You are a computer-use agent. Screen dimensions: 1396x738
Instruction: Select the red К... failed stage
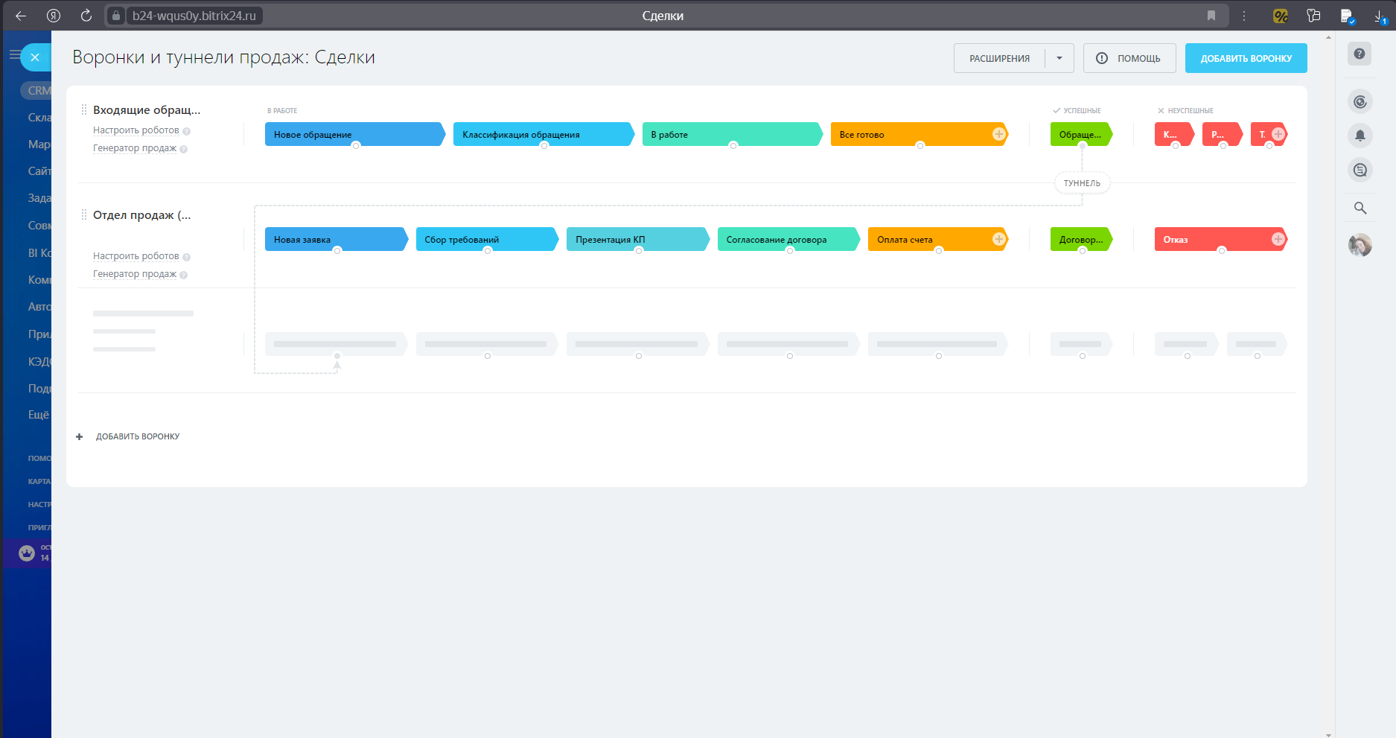coord(1174,134)
